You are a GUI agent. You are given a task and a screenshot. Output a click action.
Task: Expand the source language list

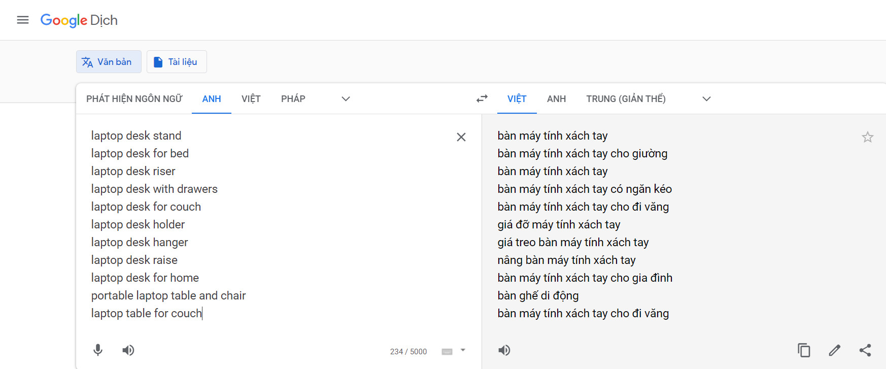pyautogui.click(x=346, y=98)
